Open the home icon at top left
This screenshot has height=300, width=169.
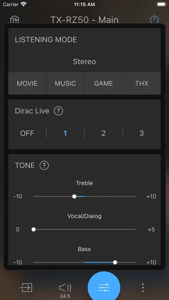pos(15,19)
